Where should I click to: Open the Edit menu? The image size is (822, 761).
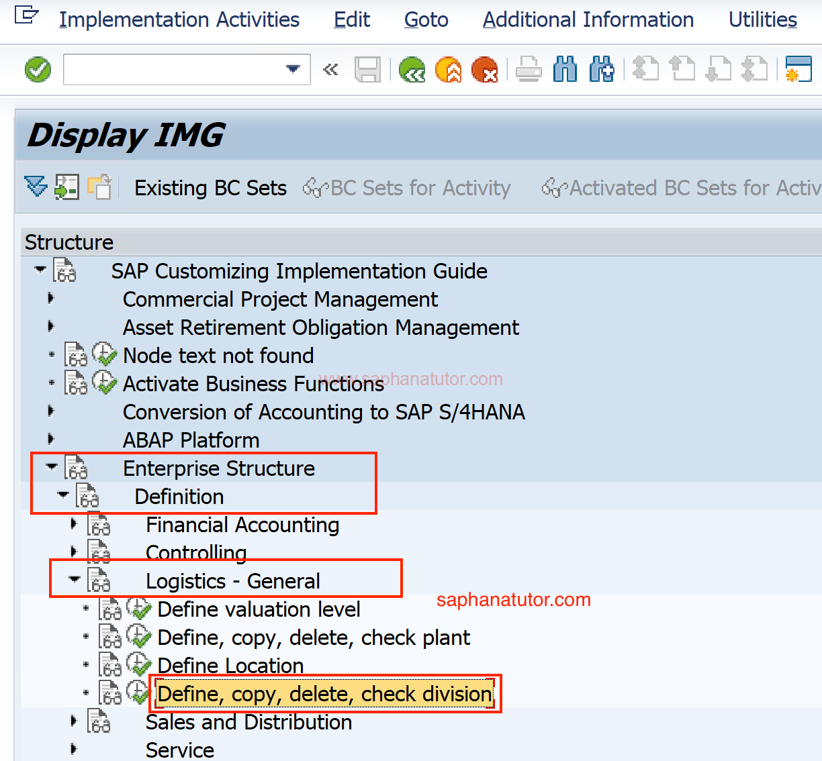[x=352, y=20]
